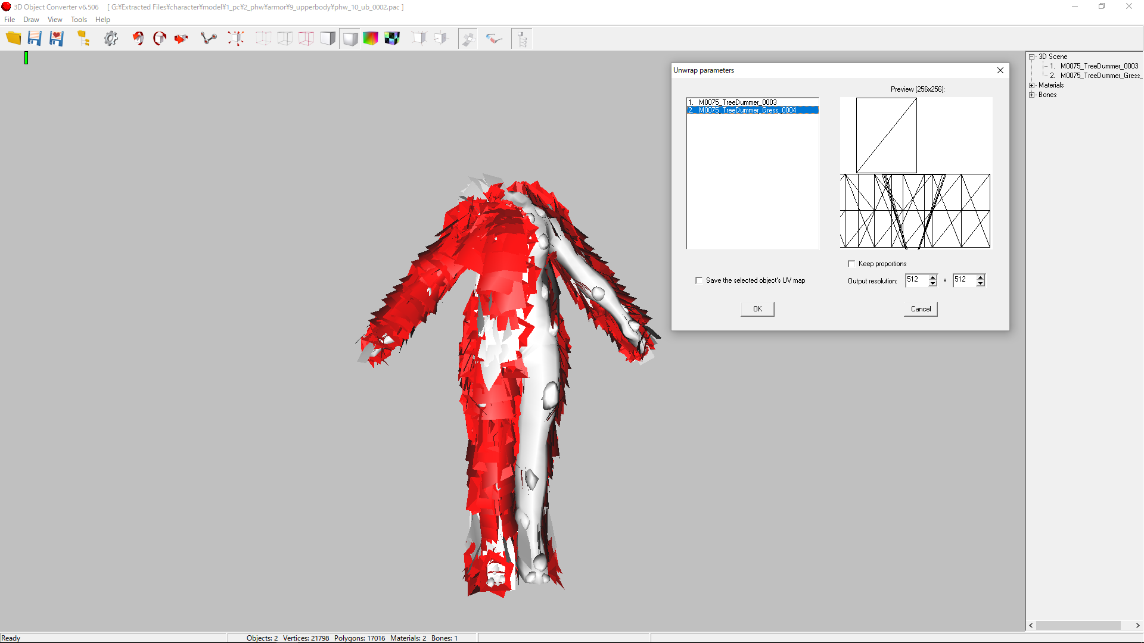Click the open file folder icon

point(13,39)
